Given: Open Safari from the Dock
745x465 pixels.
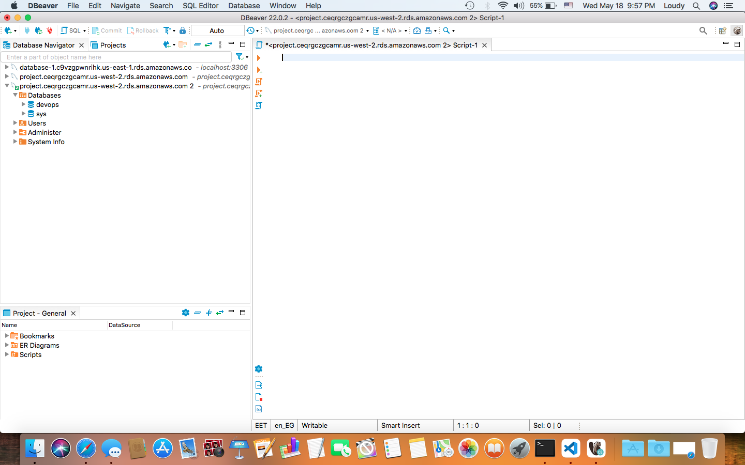Looking at the screenshot, I should coord(86,448).
